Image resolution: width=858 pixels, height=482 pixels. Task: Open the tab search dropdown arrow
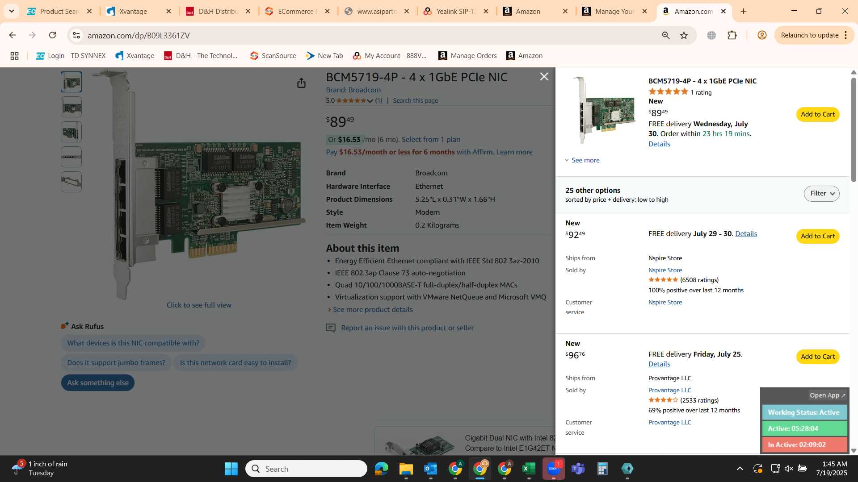[11, 11]
